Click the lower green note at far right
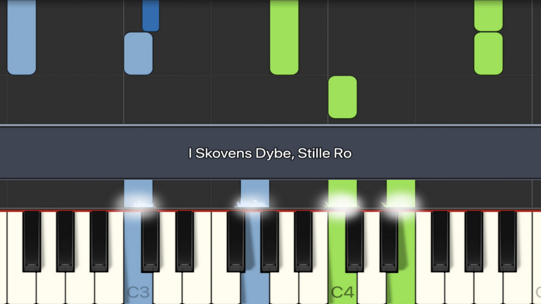 pyautogui.click(x=489, y=53)
